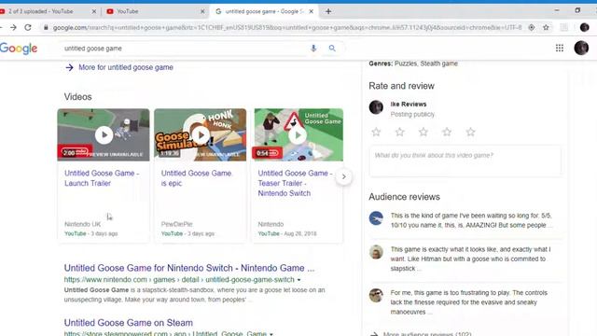
Task: Click the location icon in address bar
Action: tap(532, 27)
